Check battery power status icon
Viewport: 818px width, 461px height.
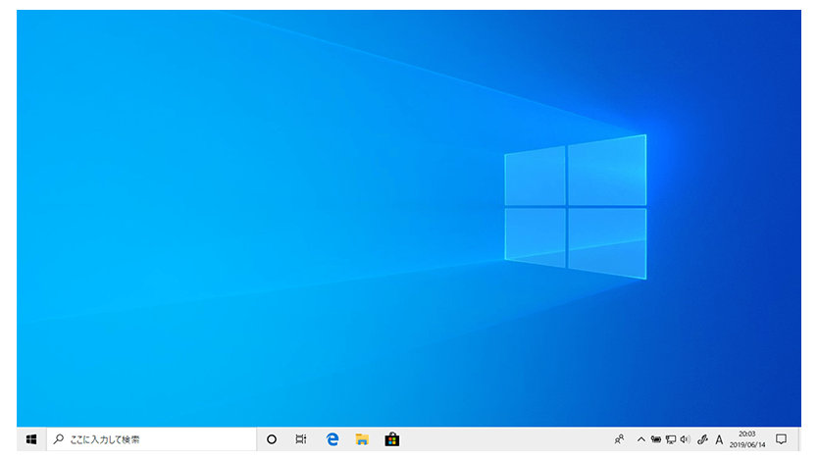[656, 439]
